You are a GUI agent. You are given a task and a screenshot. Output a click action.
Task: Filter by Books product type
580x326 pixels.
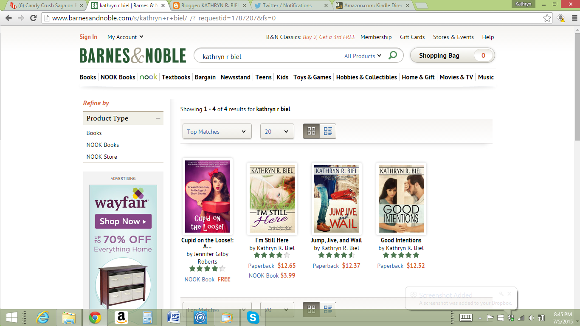point(94,133)
